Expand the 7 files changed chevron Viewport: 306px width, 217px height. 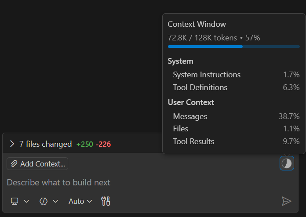point(12,144)
